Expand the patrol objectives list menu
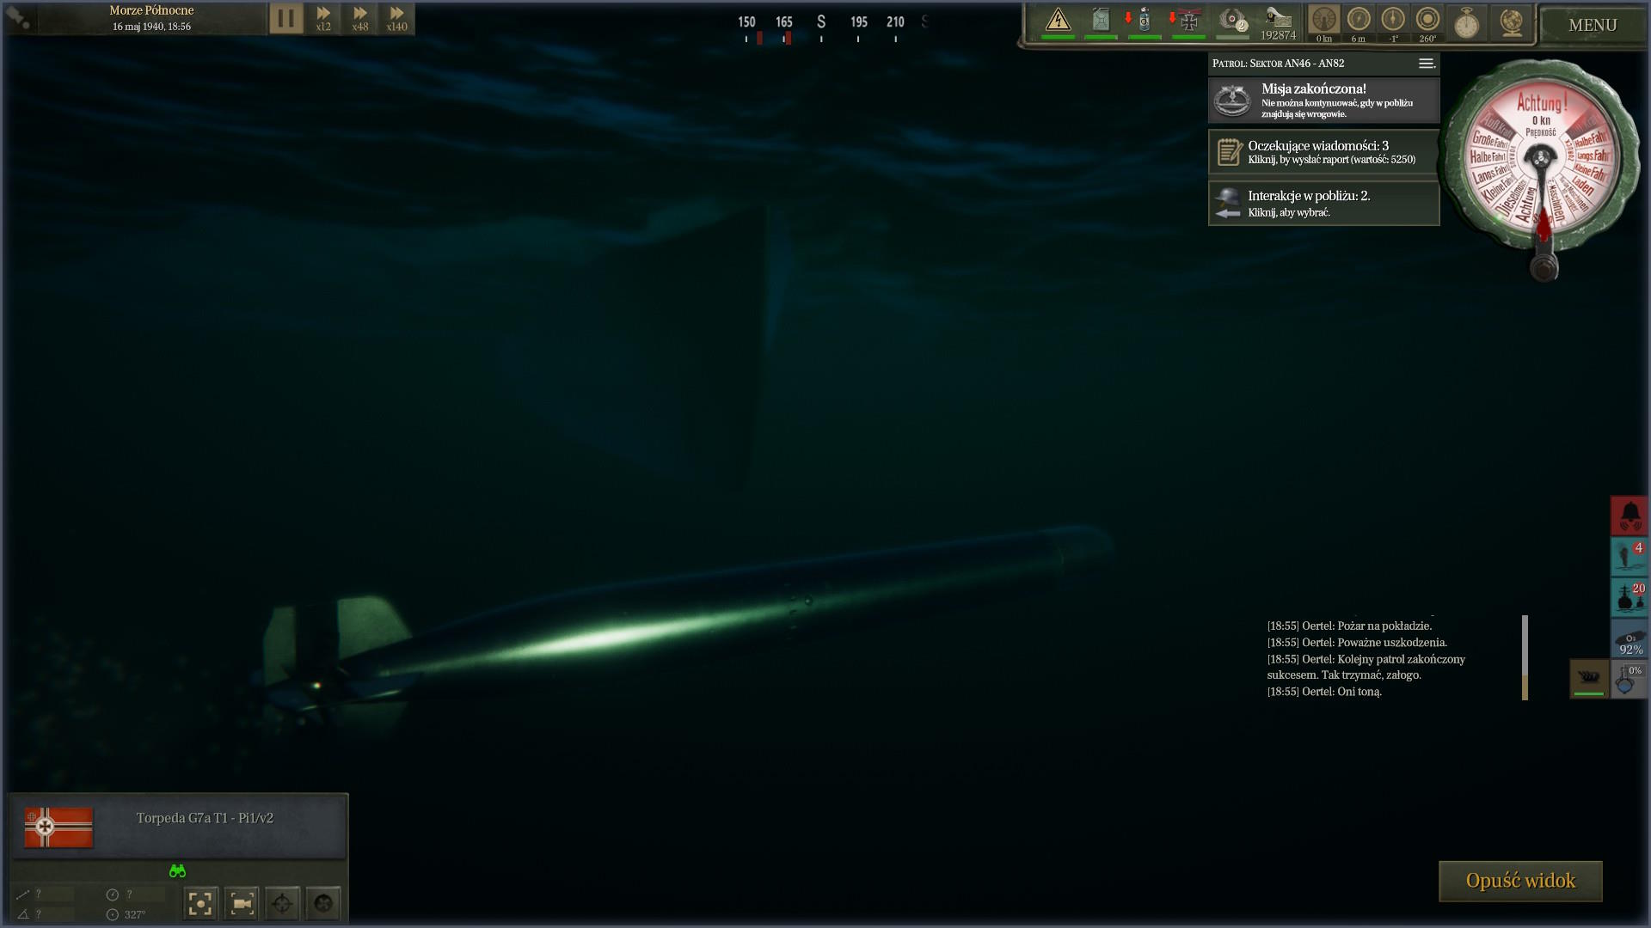Screen dimensions: 1651x928 [x=1426, y=64]
